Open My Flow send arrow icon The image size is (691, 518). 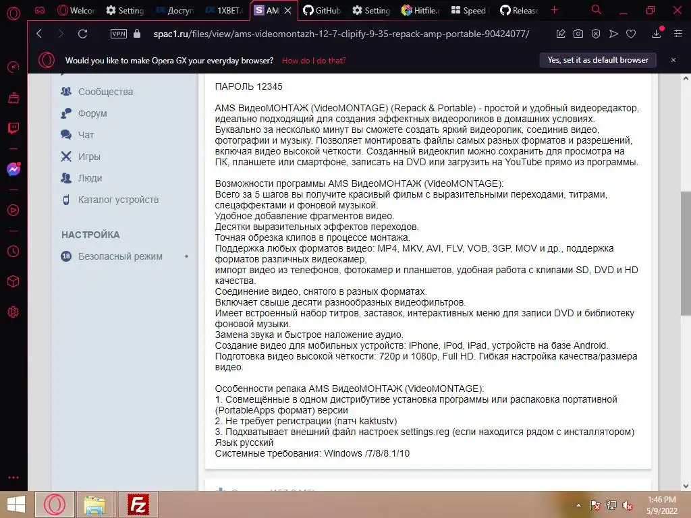[x=613, y=34]
